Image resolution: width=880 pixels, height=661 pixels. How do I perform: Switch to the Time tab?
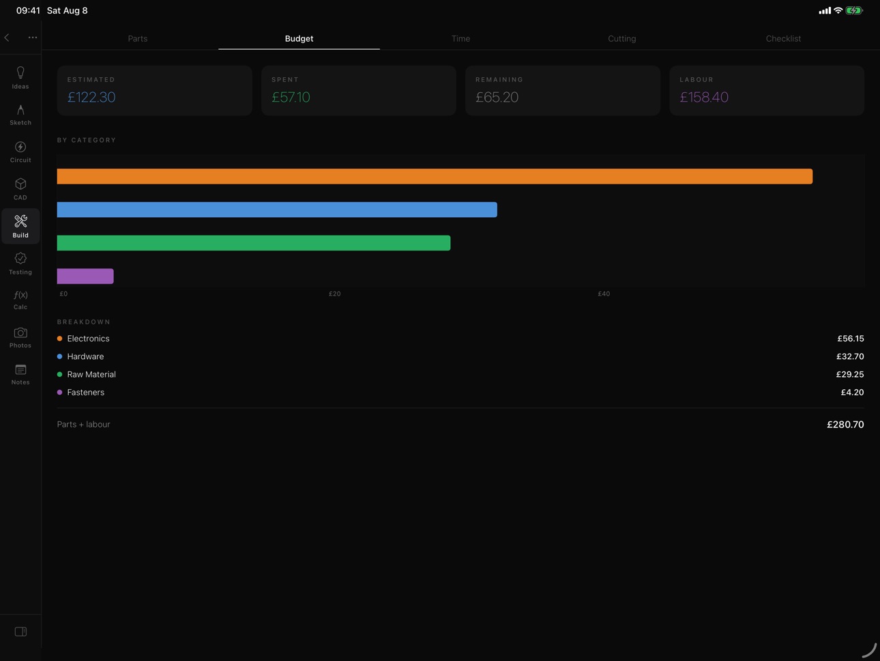[x=460, y=38]
